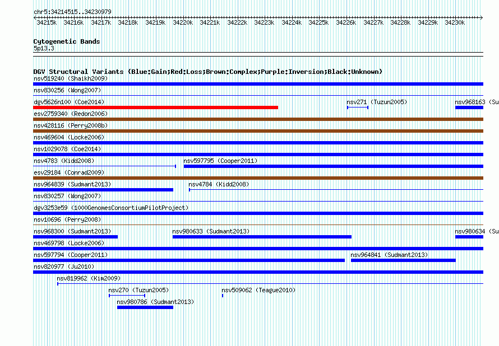
Task: Select nsv10696 (Perry2008) variant label
Action: click(67, 219)
